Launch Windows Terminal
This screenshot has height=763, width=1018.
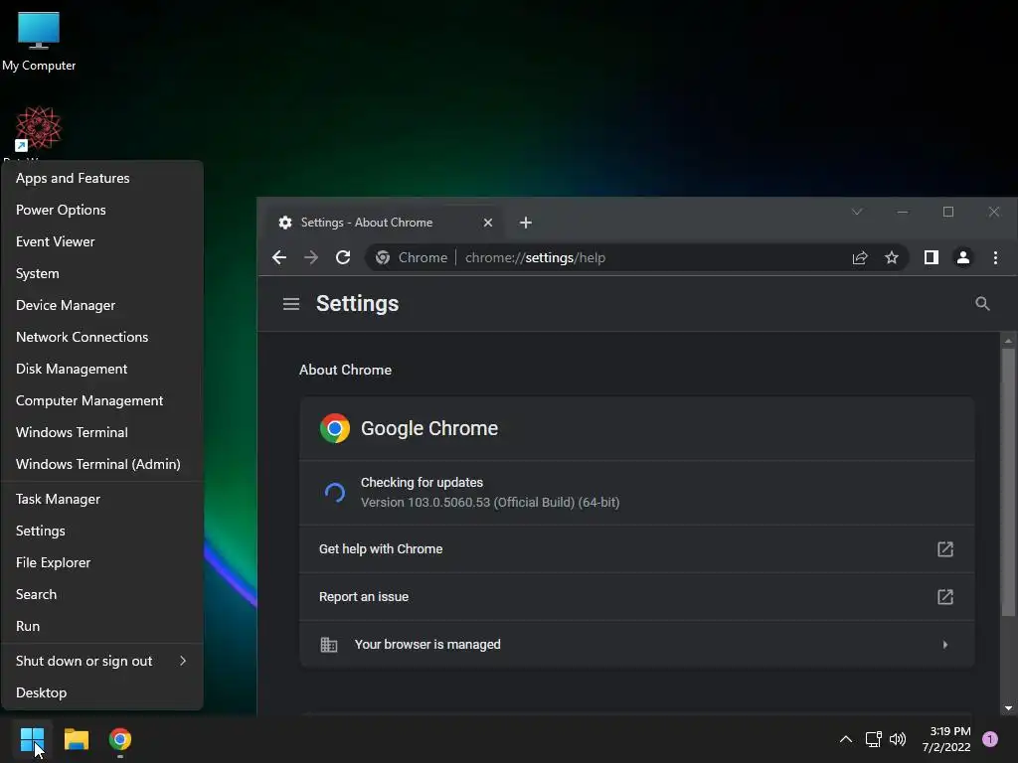102,432
